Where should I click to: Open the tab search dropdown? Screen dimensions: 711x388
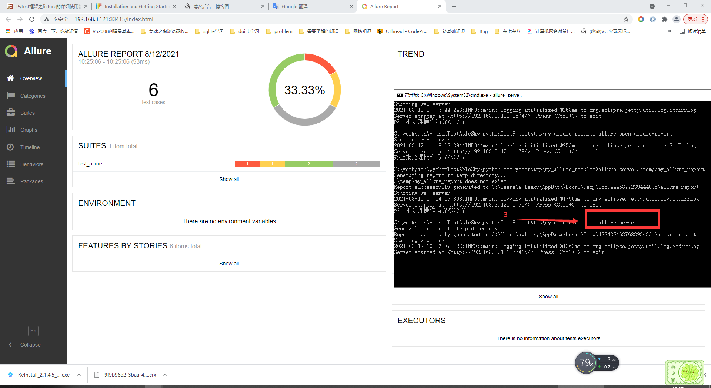[x=652, y=6]
